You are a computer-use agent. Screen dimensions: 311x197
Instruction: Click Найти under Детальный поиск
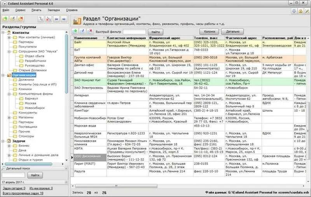coord(35,175)
